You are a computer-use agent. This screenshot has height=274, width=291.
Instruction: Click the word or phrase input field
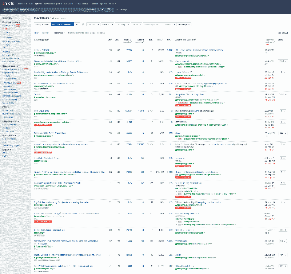coord(154,24)
